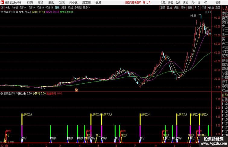Switch to 1分钟 period
228x147 pixels.
point(15,8)
